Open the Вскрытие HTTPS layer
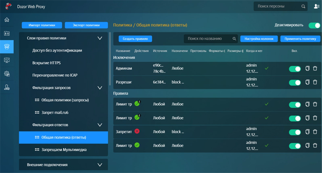The height and width of the screenshot is (173, 322). [x=46, y=63]
